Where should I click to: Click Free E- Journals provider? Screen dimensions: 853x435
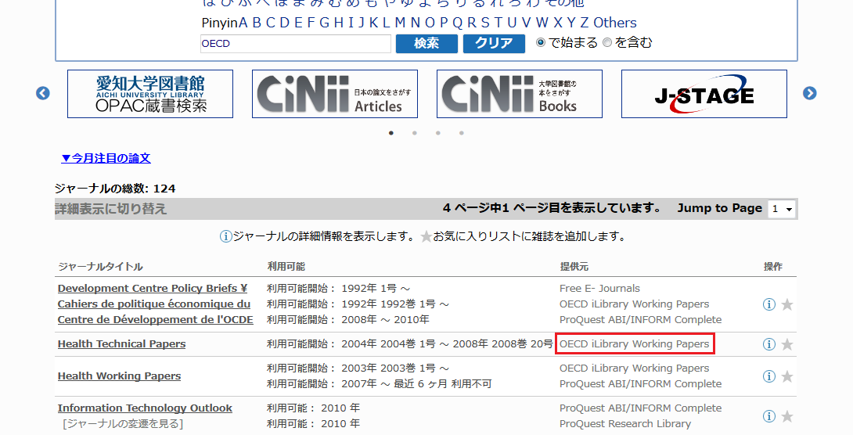click(x=599, y=289)
